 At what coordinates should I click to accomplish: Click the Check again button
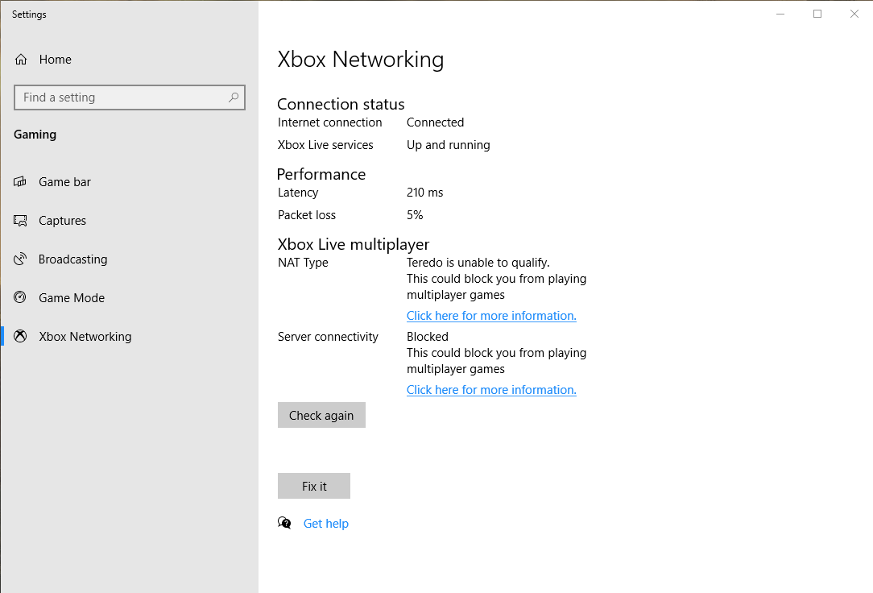pyautogui.click(x=321, y=415)
